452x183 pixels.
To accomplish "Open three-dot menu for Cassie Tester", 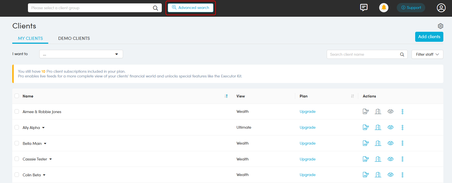I will pyautogui.click(x=402, y=159).
